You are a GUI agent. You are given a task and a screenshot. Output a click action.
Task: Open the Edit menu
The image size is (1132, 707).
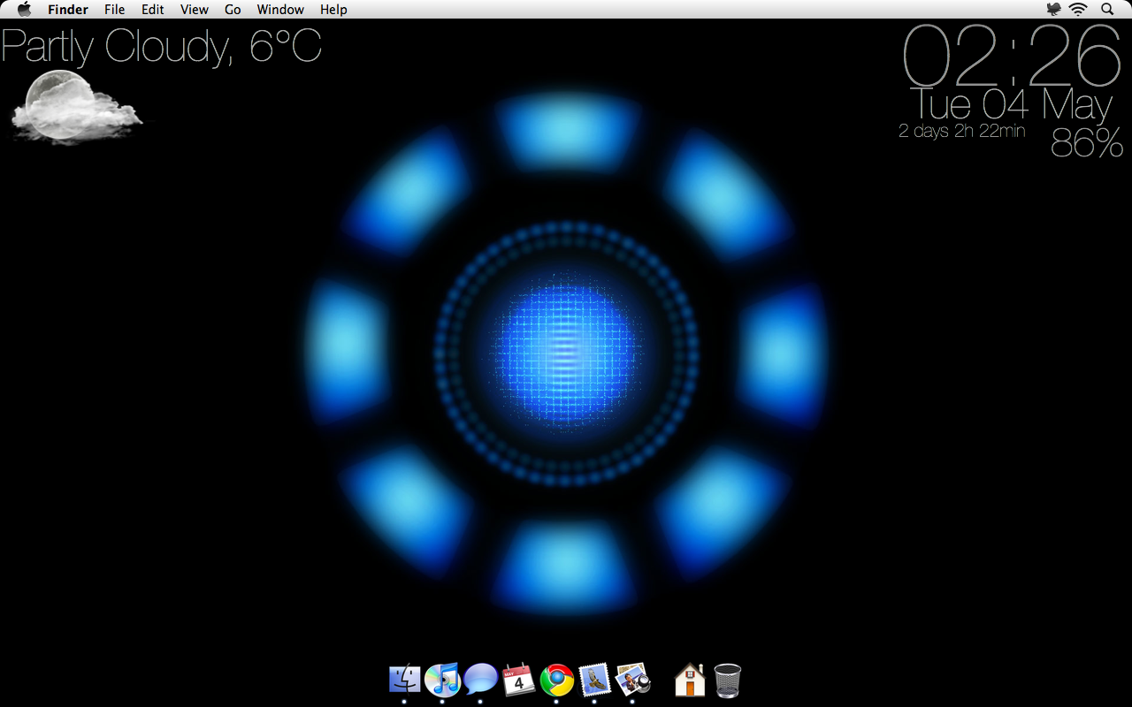(x=153, y=10)
